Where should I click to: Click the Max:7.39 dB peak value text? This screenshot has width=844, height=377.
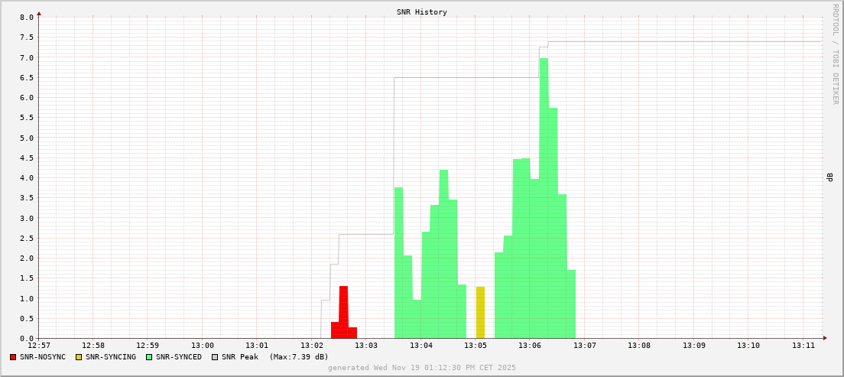(x=299, y=357)
